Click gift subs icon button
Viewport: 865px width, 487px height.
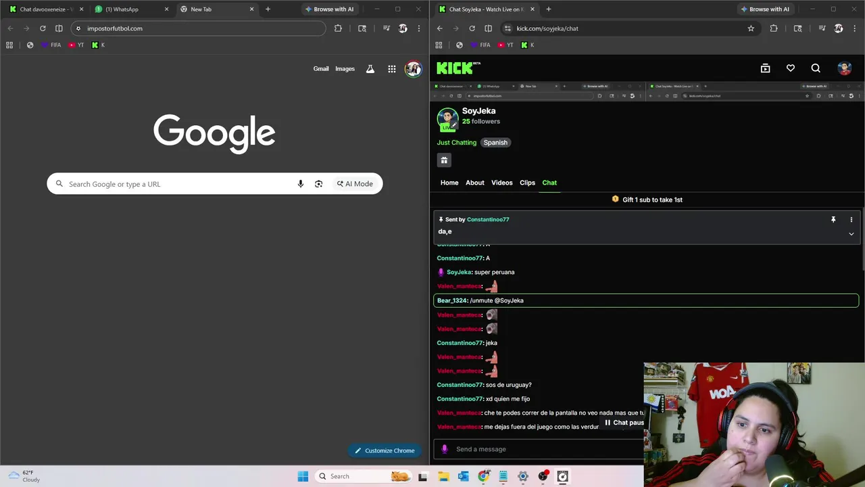(x=444, y=160)
